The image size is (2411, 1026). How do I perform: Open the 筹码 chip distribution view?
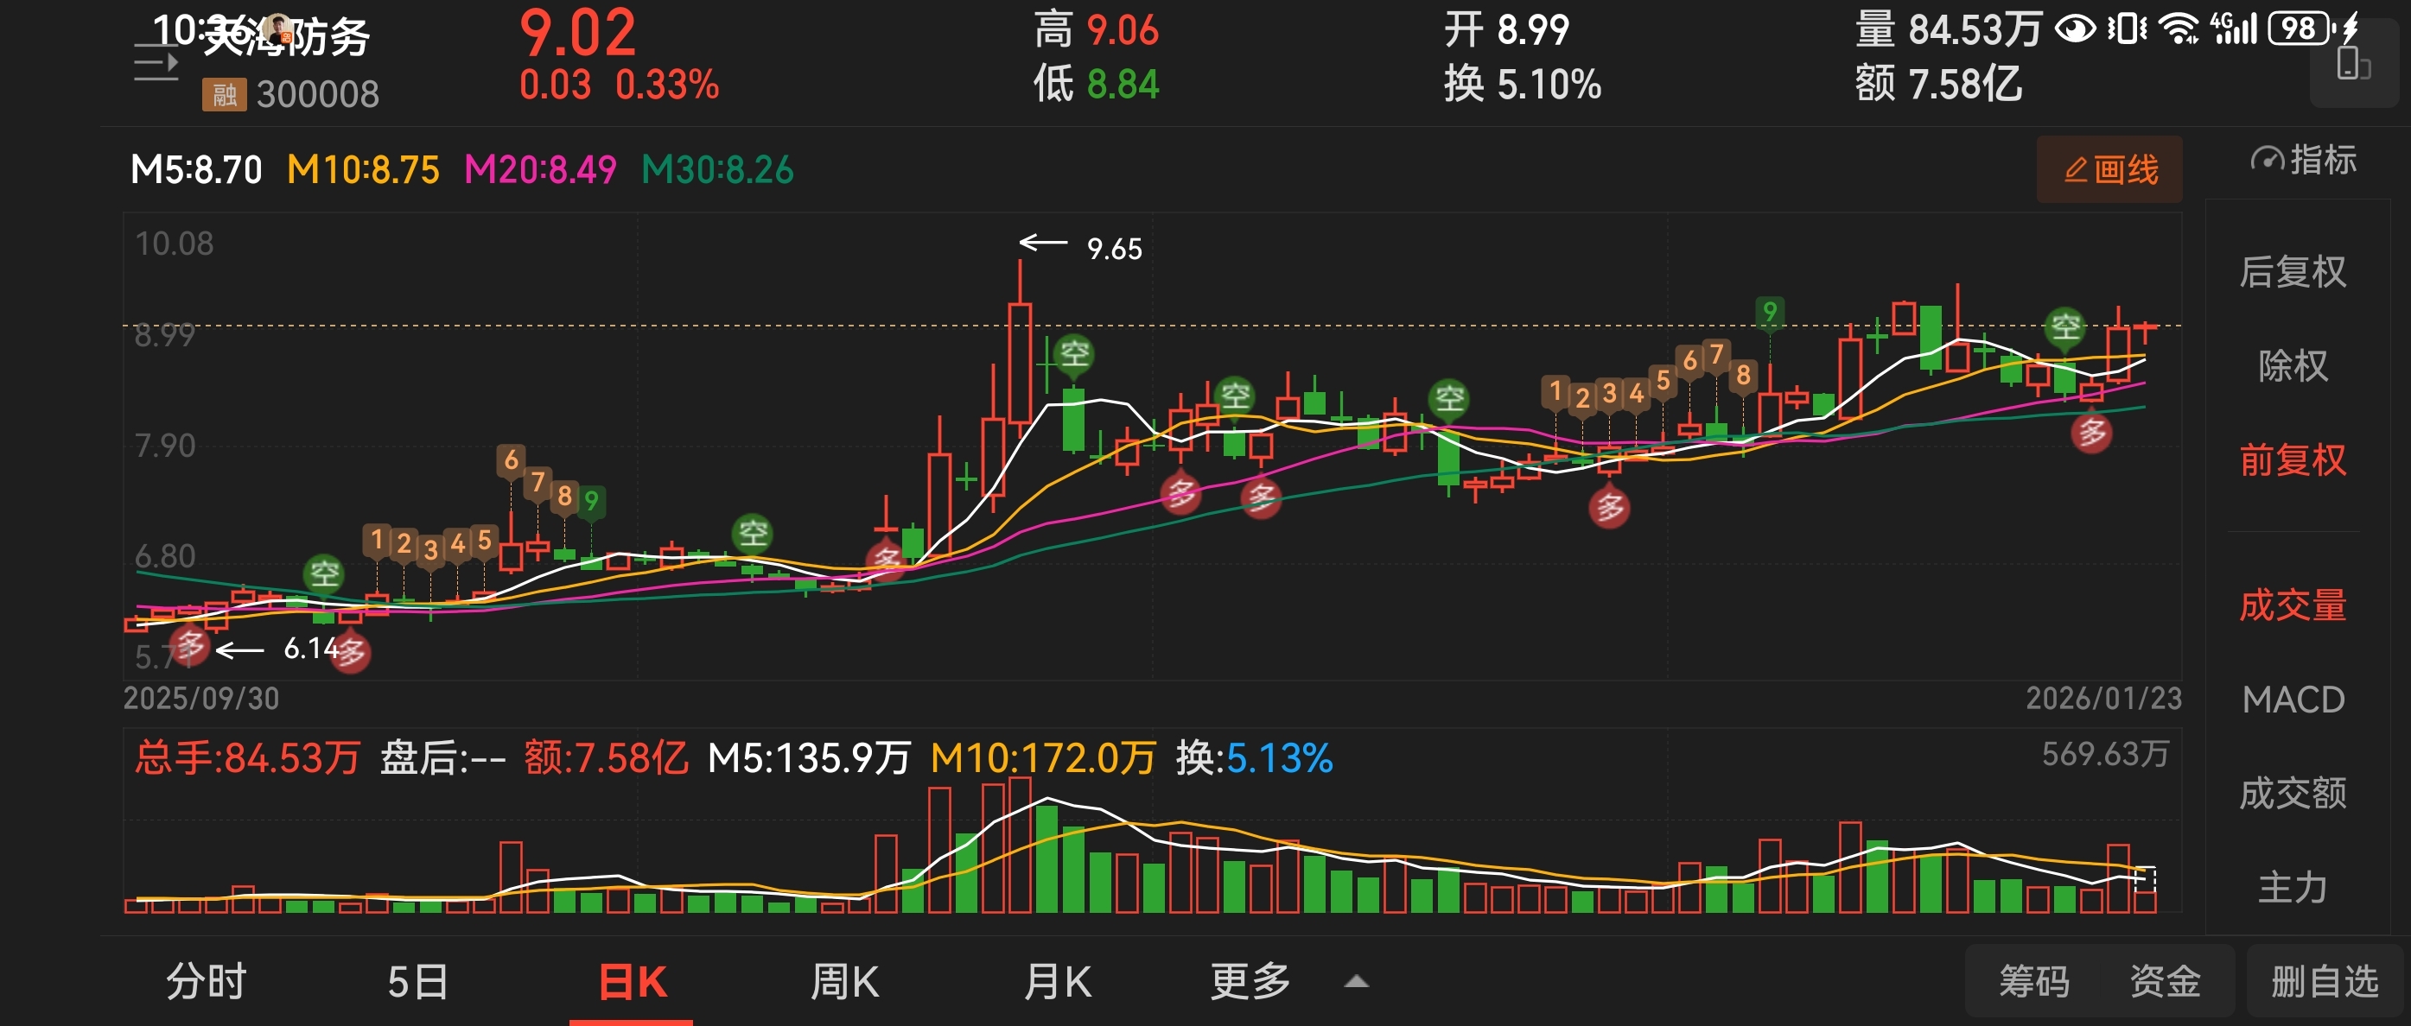pyautogui.click(x=2034, y=982)
